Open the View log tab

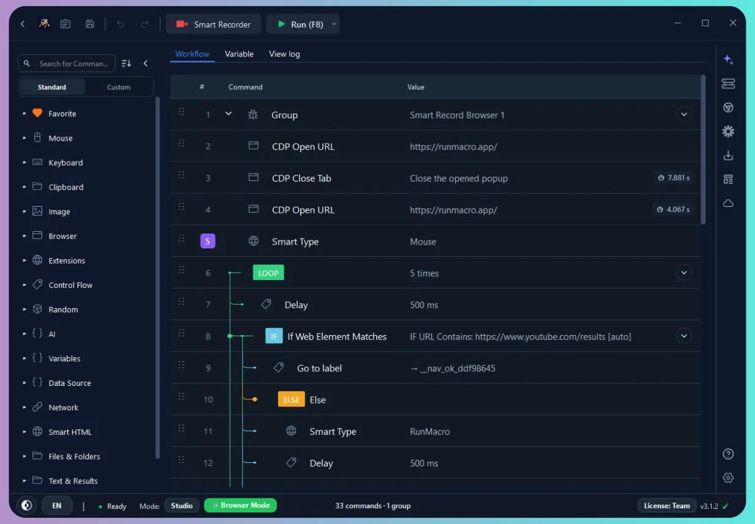(284, 54)
